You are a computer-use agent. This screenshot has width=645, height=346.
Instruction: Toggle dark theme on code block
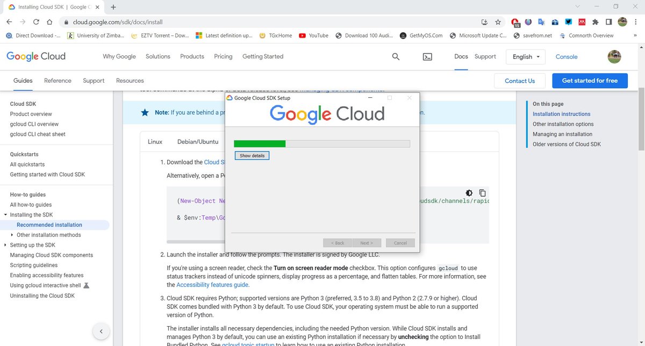(x=469, y=193)
